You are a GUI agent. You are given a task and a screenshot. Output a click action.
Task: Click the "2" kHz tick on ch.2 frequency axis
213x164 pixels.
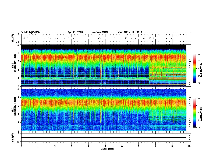pos(19,122)
